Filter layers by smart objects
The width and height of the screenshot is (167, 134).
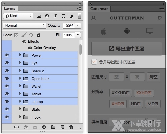72,16
